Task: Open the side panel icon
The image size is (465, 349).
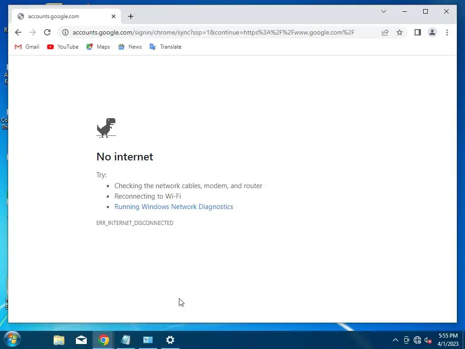Action: (x=418, y=32)
